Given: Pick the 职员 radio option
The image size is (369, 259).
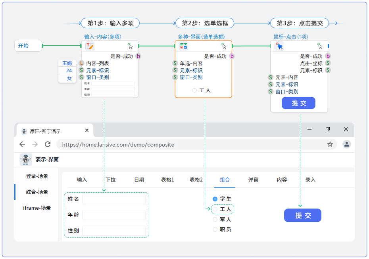Looking at the screenshot, I should pyautogui.click(x=215, y=229).
